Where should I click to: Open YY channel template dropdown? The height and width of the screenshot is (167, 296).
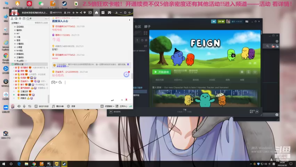(107, 106)
